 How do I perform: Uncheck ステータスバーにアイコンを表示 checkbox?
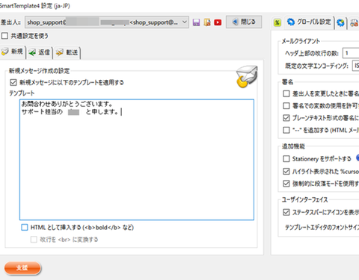click(x=286, y=212)
